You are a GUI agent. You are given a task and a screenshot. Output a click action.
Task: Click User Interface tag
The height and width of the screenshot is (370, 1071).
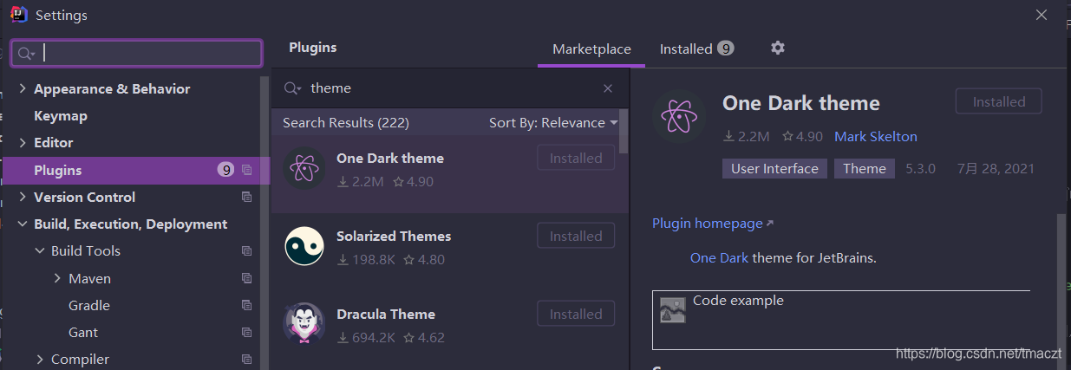click(774, 168)
